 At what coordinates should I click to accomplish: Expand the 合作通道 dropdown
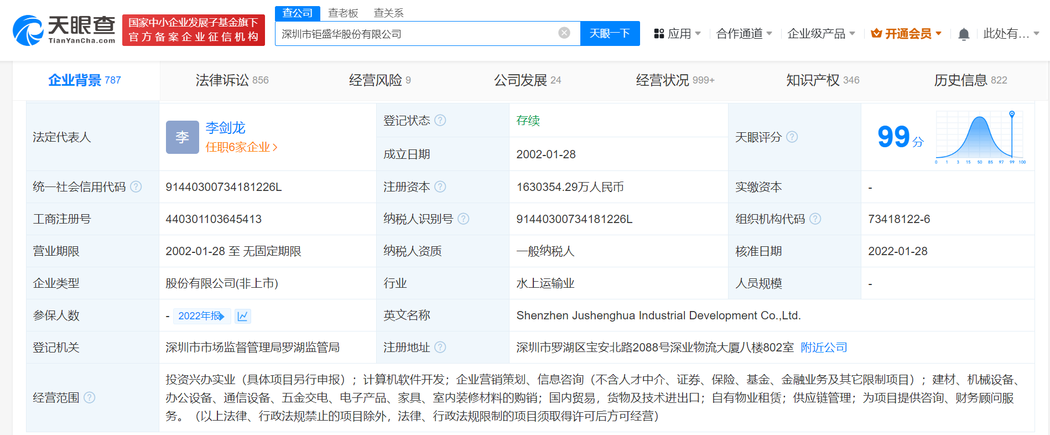[744, 34]
